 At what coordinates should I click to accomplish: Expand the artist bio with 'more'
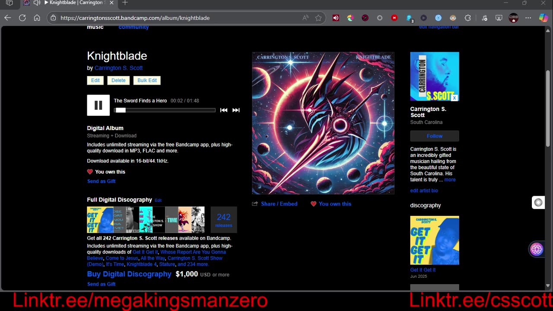click(450, 180)
